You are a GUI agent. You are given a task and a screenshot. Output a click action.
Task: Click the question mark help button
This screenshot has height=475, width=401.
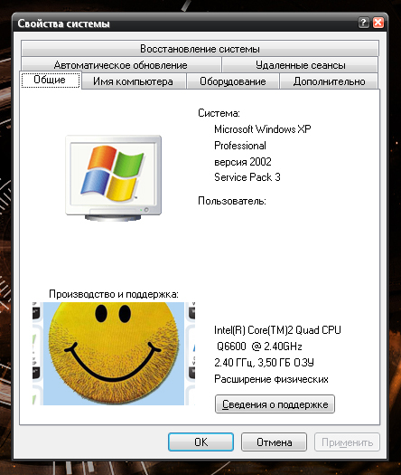coord(363,23)
